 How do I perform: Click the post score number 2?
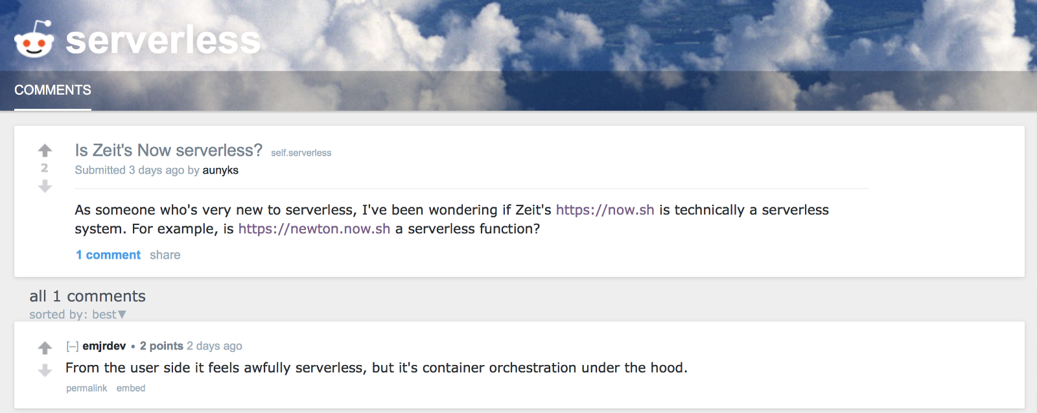click(x=45, y=168)
